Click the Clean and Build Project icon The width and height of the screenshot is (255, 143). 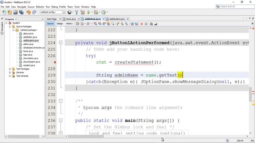point(82,12)
